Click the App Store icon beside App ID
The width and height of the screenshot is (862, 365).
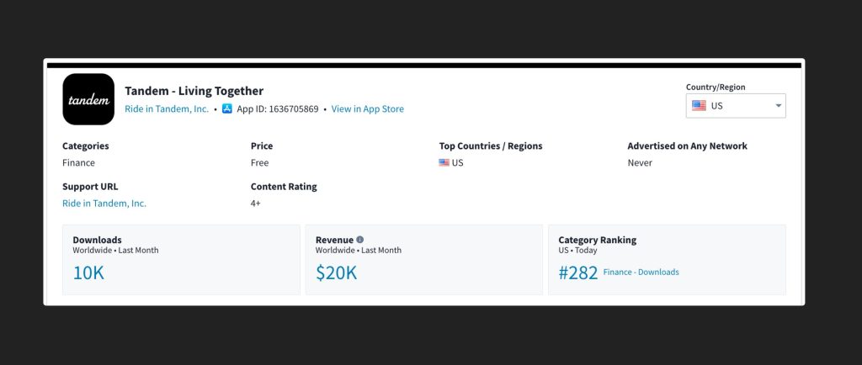pyautogui.click(x=227, y=109)
